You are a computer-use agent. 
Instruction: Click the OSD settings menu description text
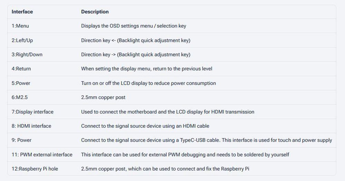(134, 26)
